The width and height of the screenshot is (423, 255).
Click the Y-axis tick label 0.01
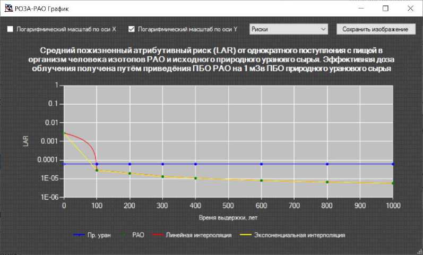(x=51, y=122)
